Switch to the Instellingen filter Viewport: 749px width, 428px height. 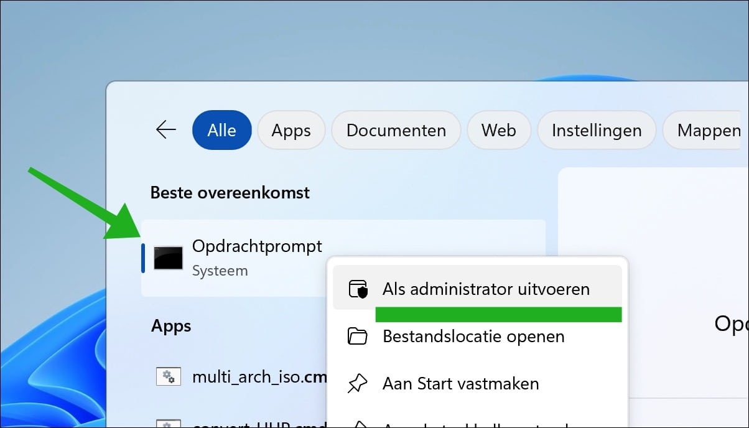[x=596, y=130]
